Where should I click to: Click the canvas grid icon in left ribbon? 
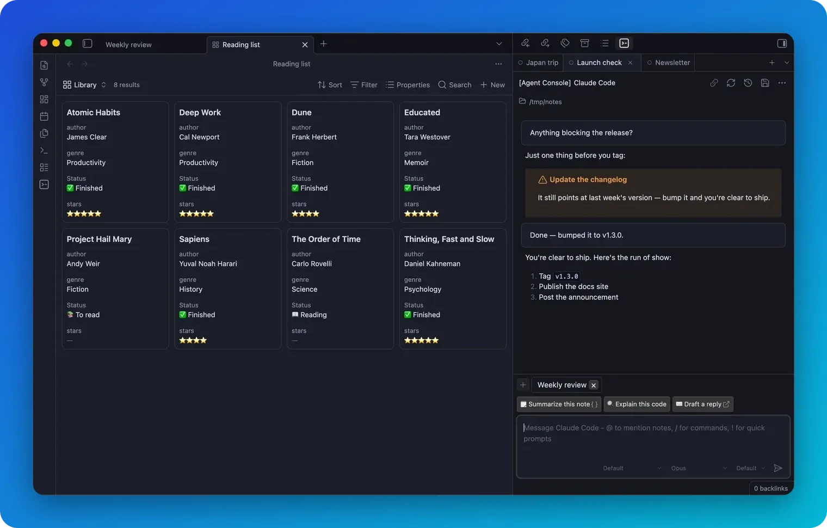pos(44,99)
